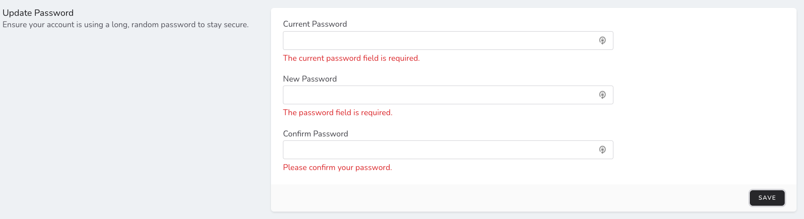
Task: Click the Confirm Password label
Action: pyautogui.click(x=315, y=133)
